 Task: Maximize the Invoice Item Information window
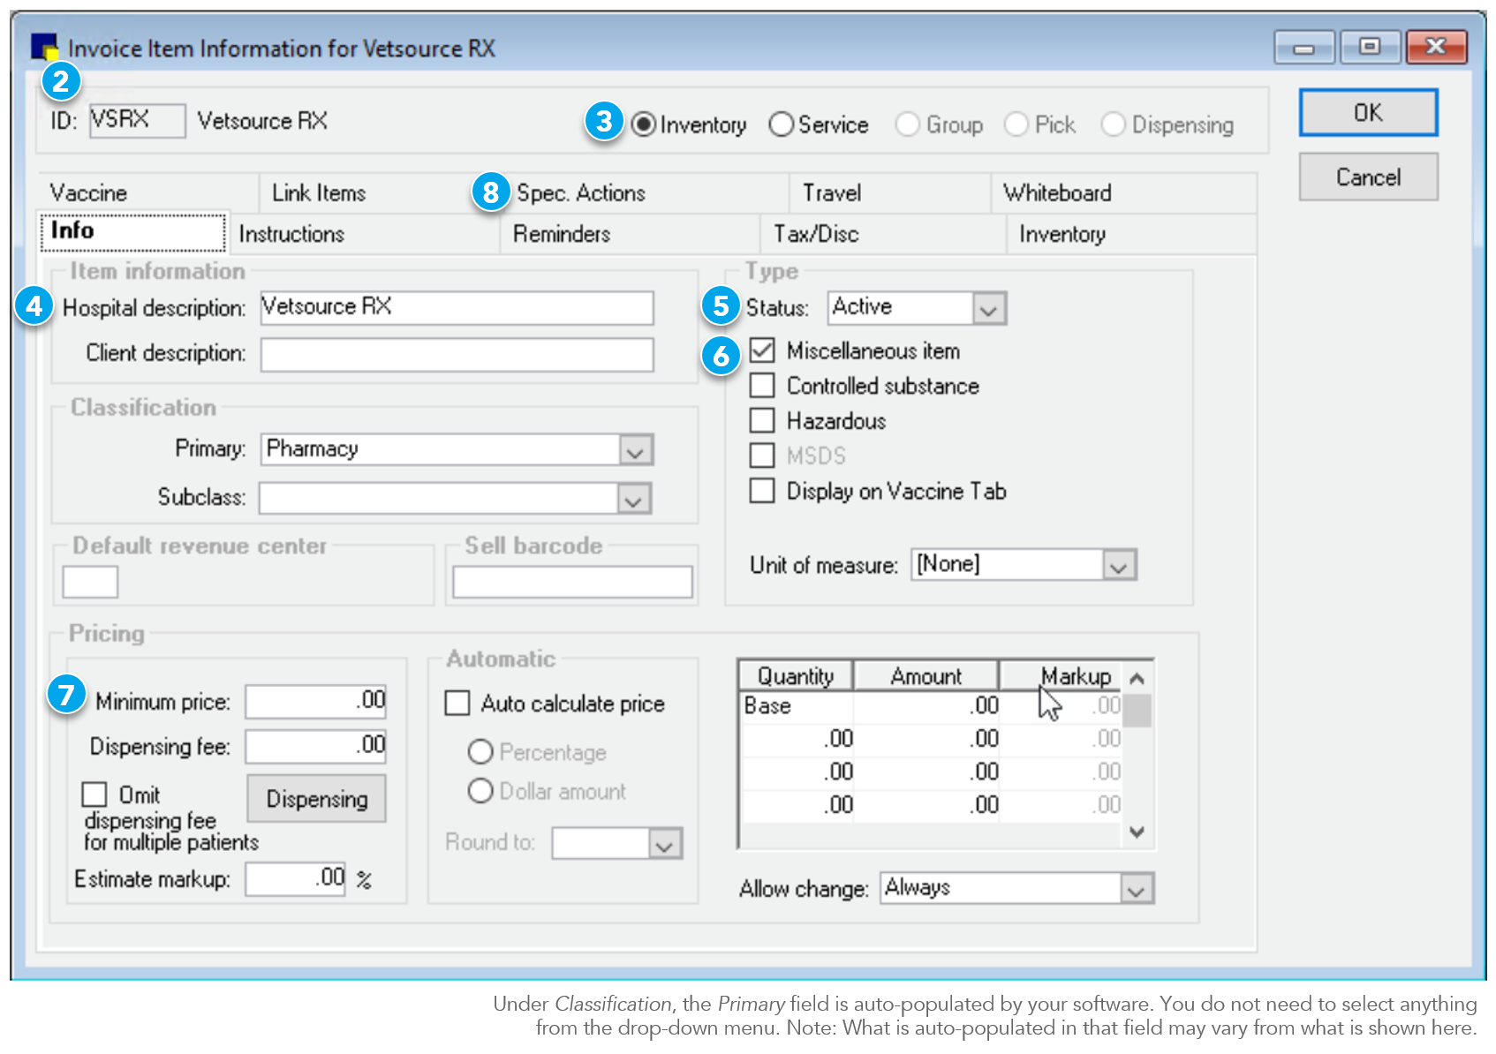click(x=1369, y=47)
